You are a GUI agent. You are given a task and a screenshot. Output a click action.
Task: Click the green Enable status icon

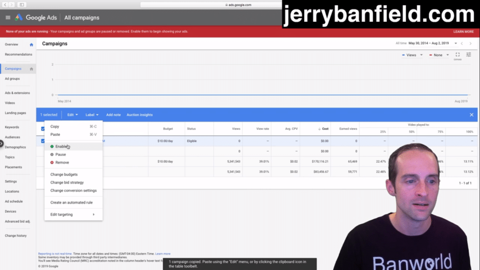tap(52, 146)
